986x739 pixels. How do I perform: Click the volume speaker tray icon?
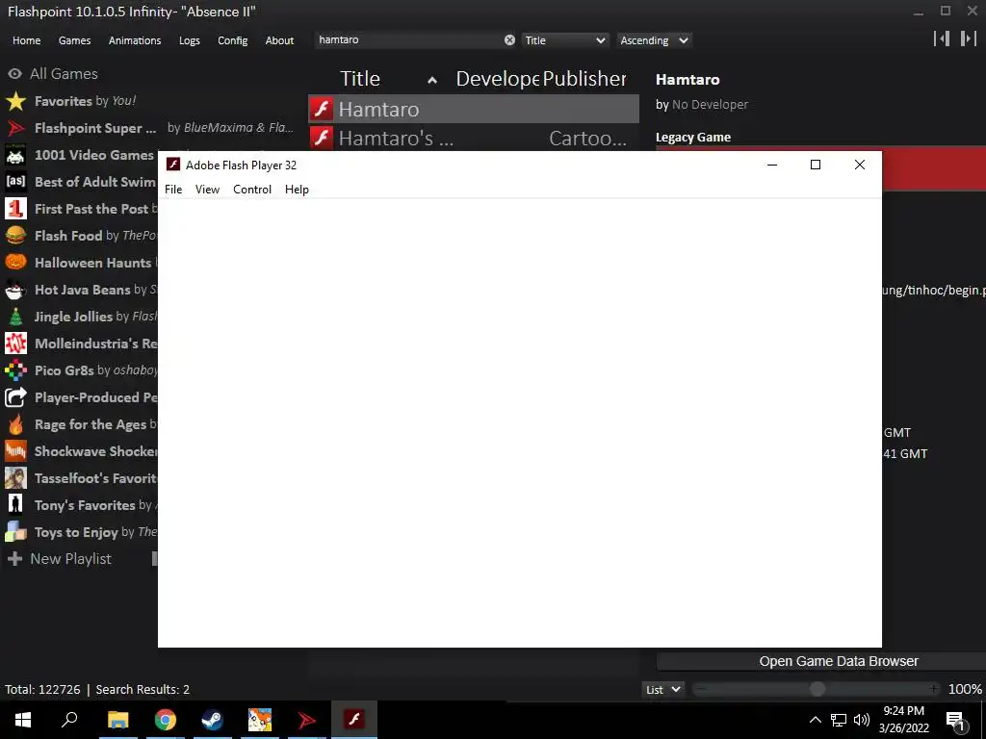pos(862,720)
